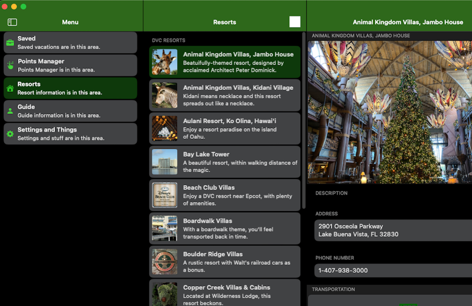Select the Bay Lake Tower resort
This screenshot has width=472, height=306.
225,162
